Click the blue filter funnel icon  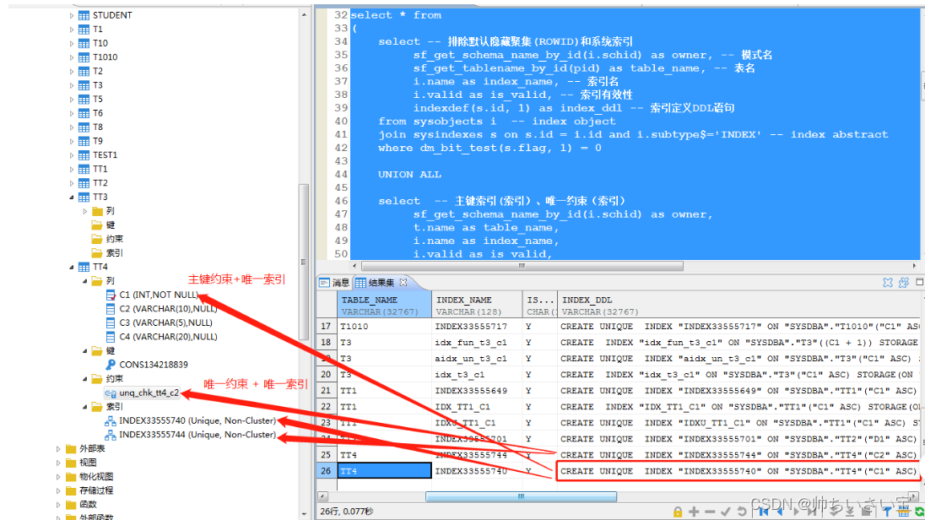point(887,512)
